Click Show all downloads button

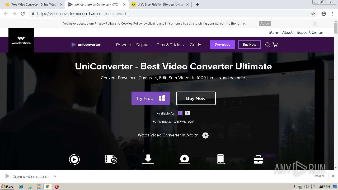click(x=319, y=176)
